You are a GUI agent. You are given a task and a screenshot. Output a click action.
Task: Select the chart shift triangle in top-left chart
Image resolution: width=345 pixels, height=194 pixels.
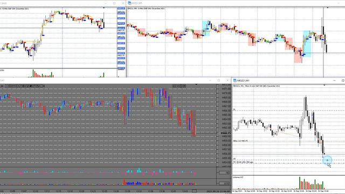point(104,8)
